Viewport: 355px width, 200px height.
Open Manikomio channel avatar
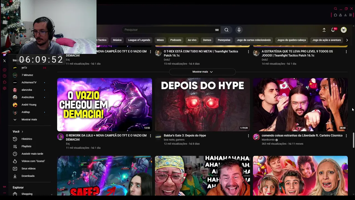(256, 137)
